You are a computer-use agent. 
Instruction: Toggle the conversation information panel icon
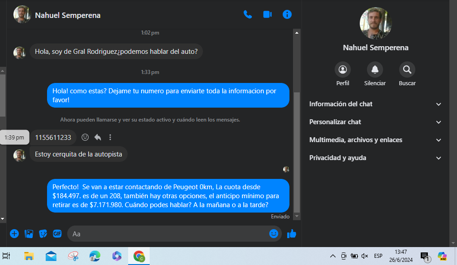[287, 14]
